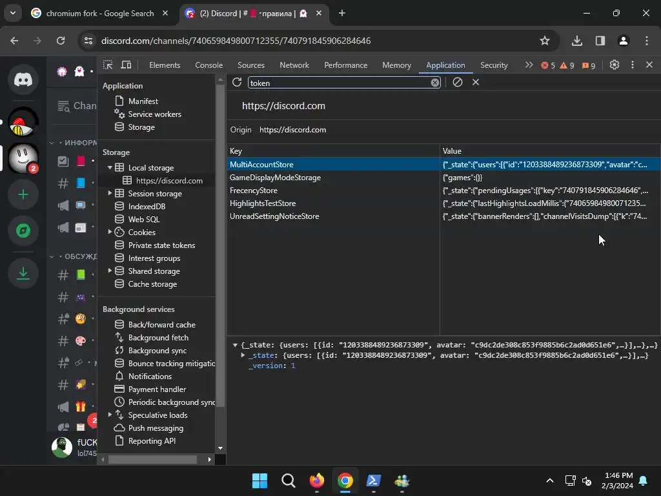The height and width of the screenshot is (496, 661).
Task: Switch to chromium fork Google Search tab
Action: [100, 13]
